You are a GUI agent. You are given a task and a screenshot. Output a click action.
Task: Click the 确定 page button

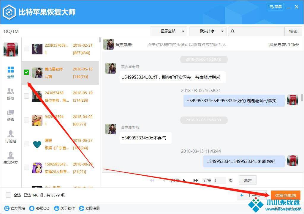(x=248, y=180)
